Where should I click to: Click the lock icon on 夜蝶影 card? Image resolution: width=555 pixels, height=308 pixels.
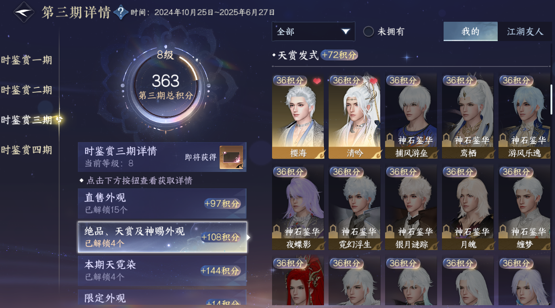coord(277,232)
